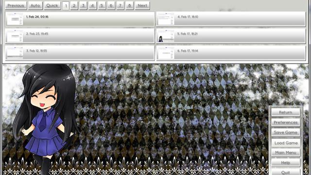
Task: Select save page 7
Action: (120, 5)
